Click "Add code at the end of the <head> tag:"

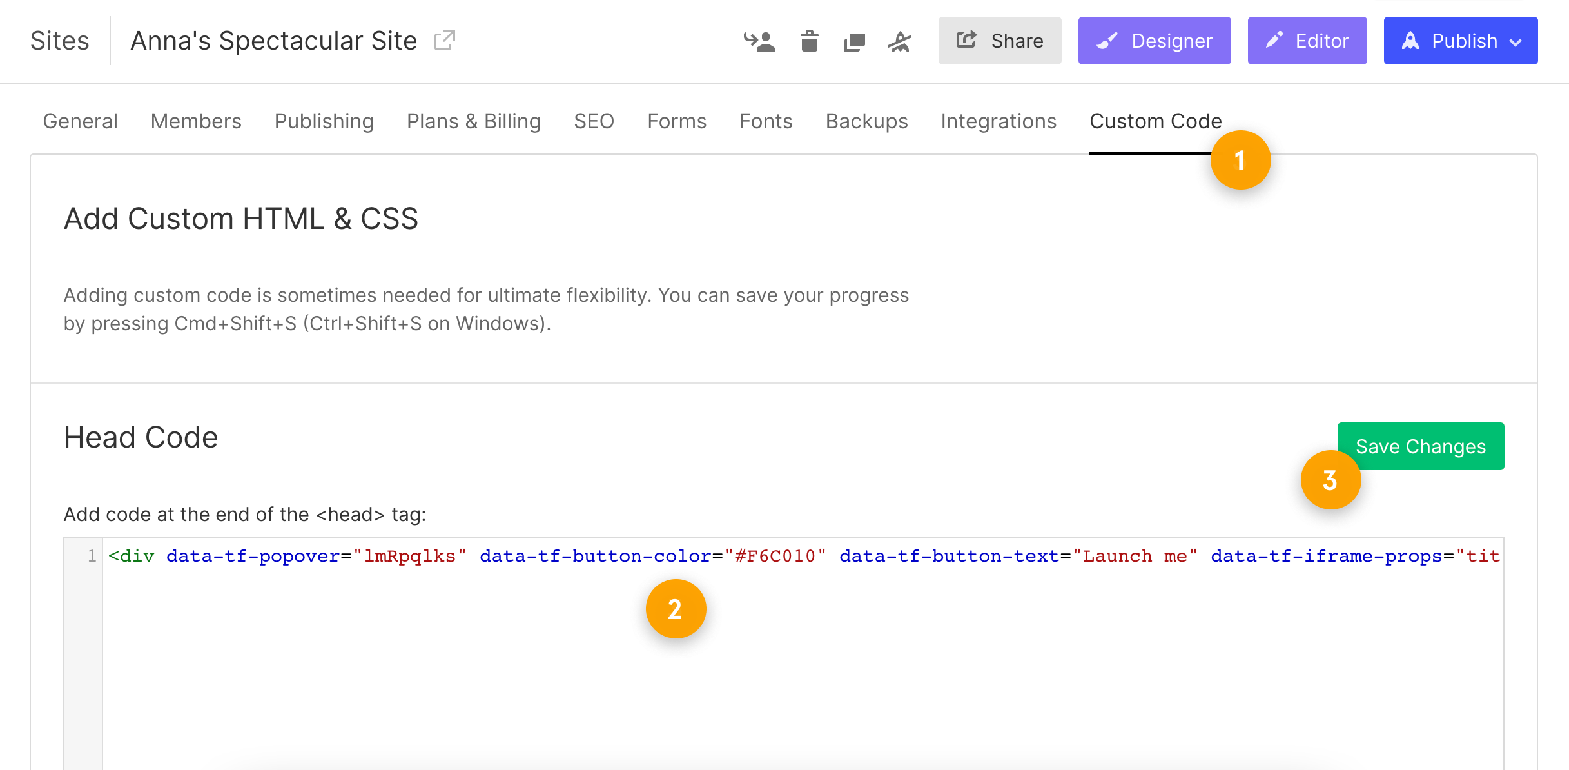[245, 515]
